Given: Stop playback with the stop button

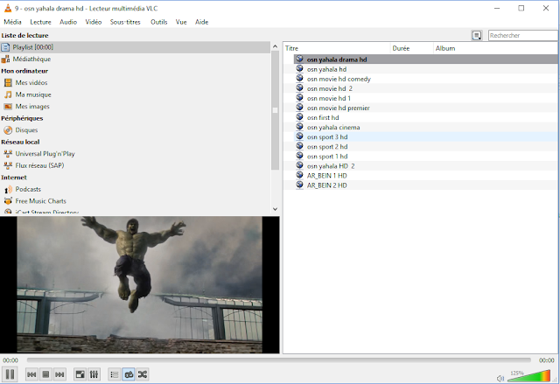Looking at the screenshot, I should (45, 374).
